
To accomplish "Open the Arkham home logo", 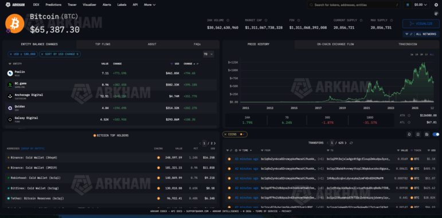I will (16, 5).
